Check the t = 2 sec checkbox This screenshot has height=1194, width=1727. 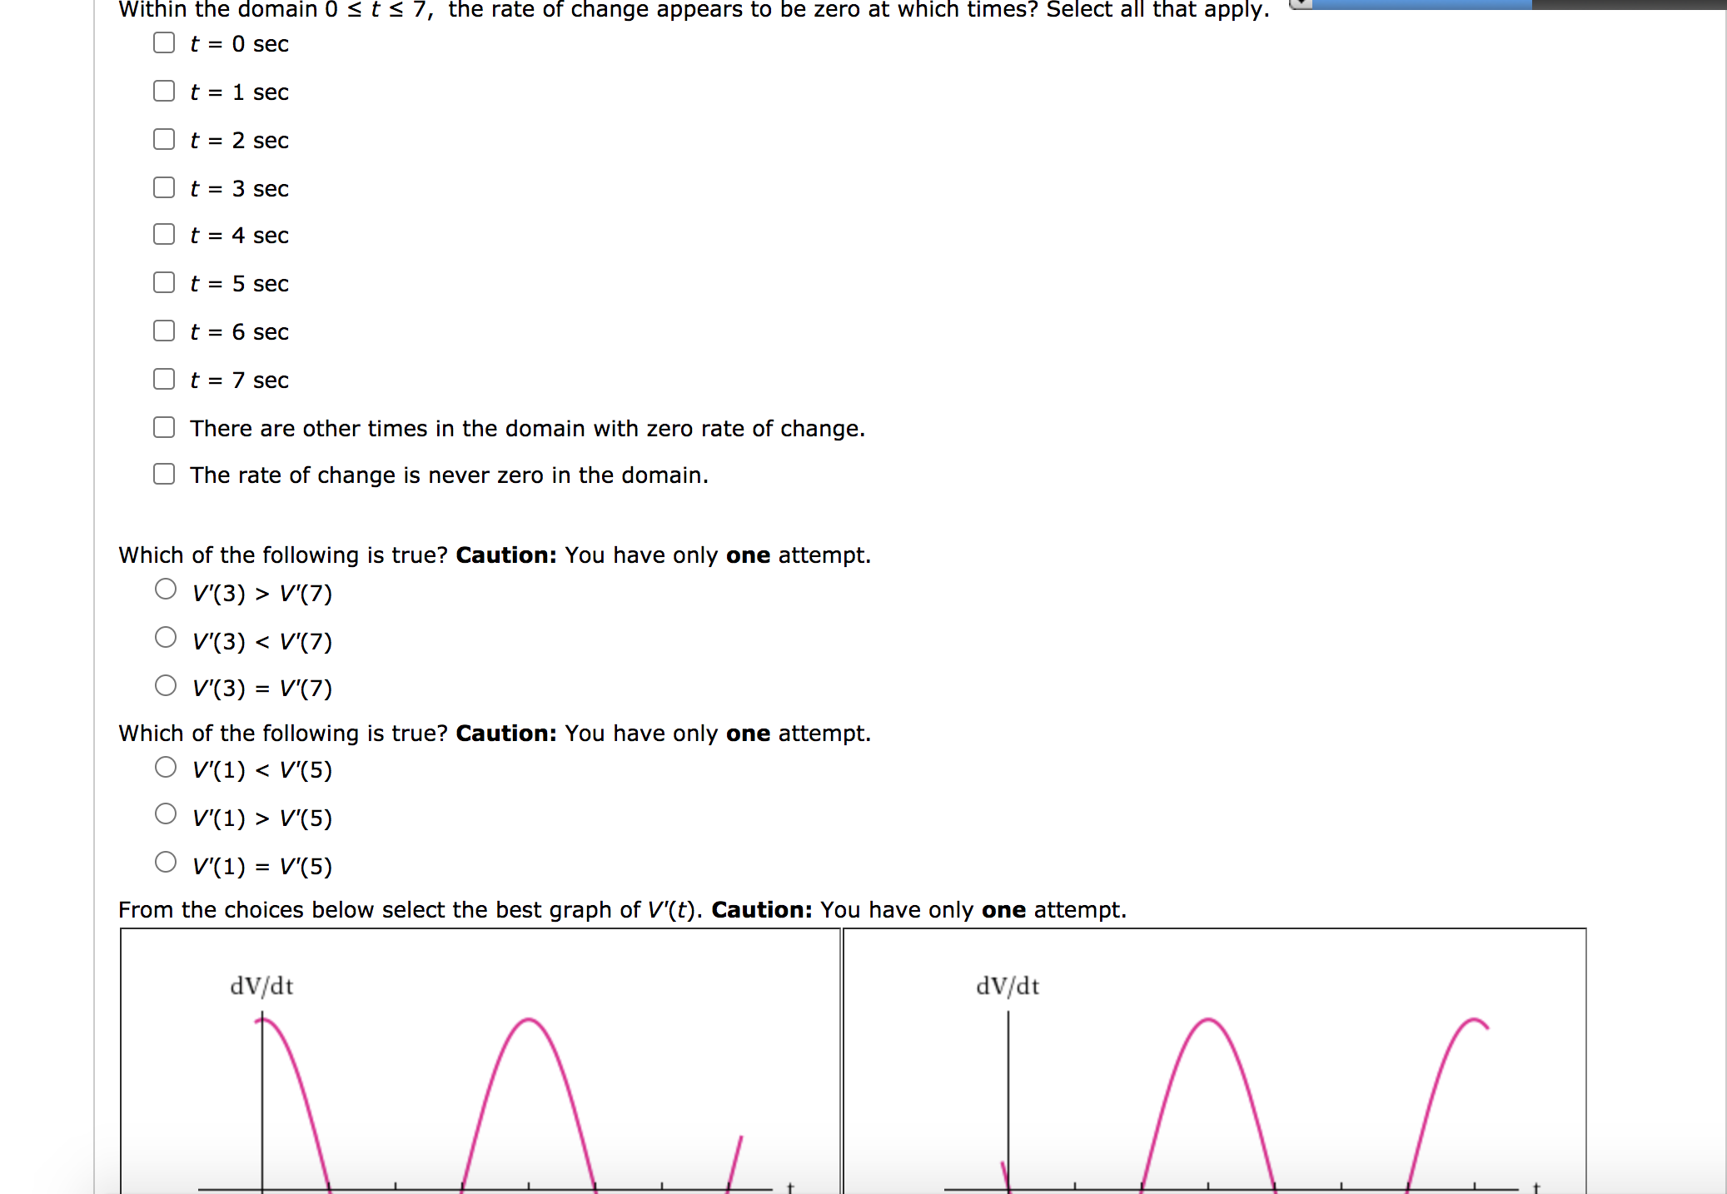[163, 139]
